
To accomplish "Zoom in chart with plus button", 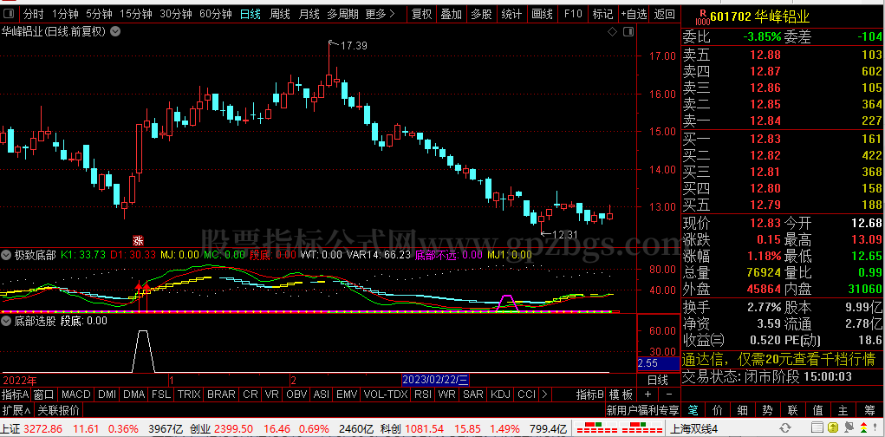I will pyautogui.click(x=648, y=395).
